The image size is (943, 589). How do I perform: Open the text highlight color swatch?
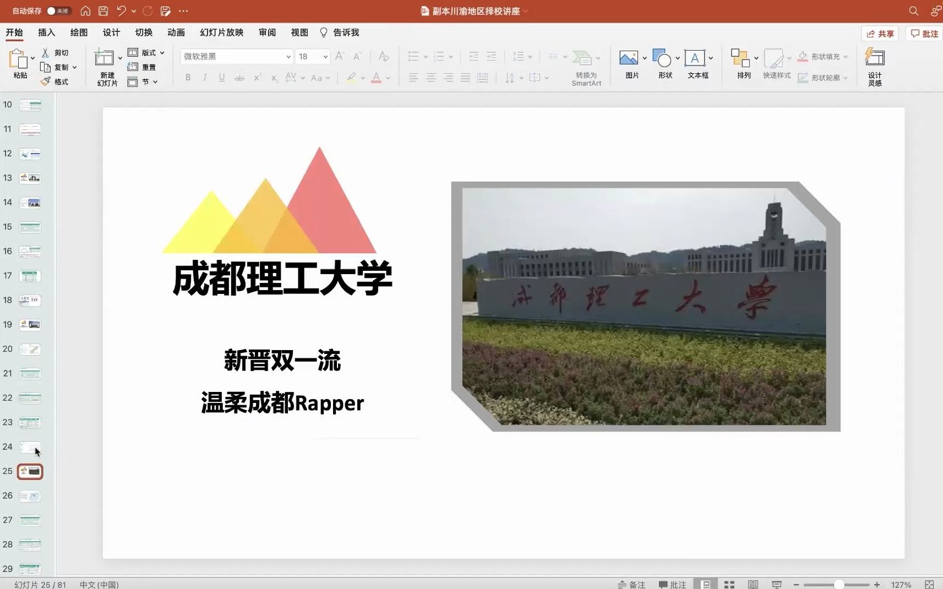click(x=351, y=78)
